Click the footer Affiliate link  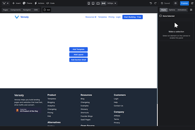click(x=117, y=116)
